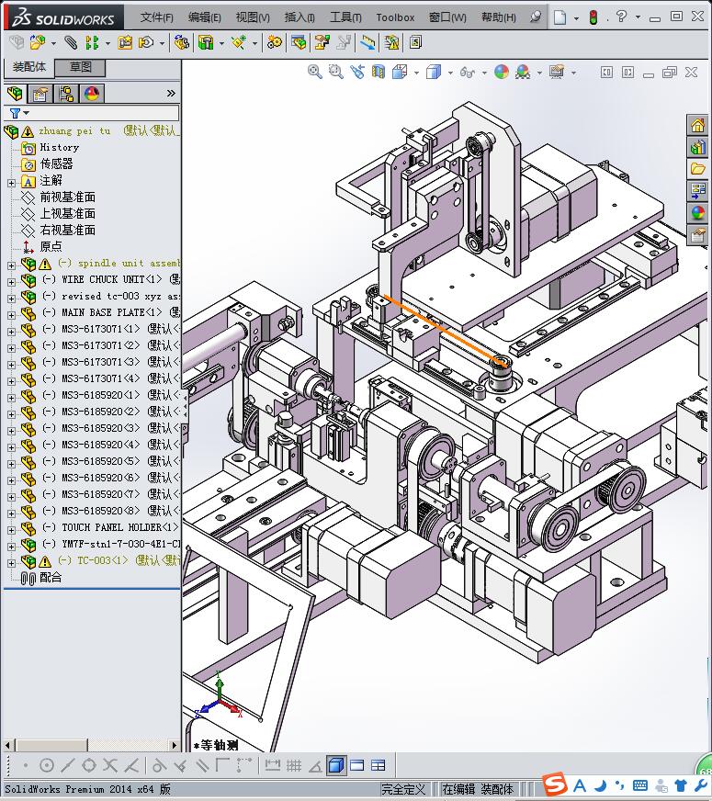Click the collapse-right panel button above viewport
This screenshot has width=712, height=801.
point(627,73)
